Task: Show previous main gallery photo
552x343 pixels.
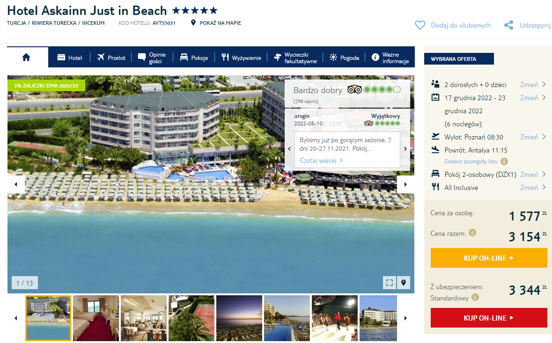Action: point(16,184)
